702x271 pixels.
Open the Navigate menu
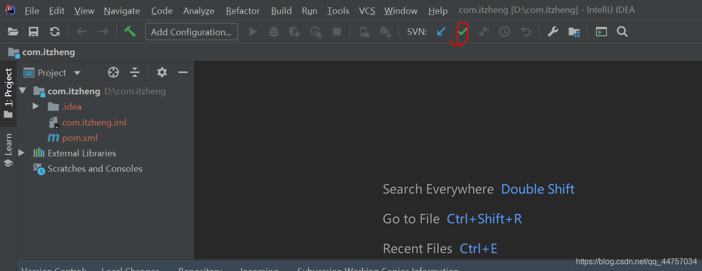coord(122,10)
